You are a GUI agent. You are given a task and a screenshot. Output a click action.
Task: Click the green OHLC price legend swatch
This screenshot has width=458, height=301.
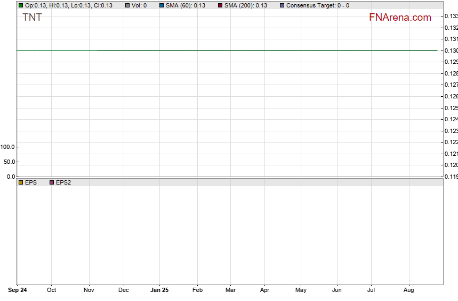(x=21, y=5)
